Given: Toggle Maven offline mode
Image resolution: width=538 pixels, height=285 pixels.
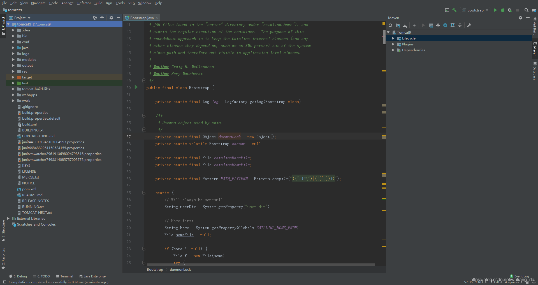Looking at the screenshot, I should click(438, 25).
